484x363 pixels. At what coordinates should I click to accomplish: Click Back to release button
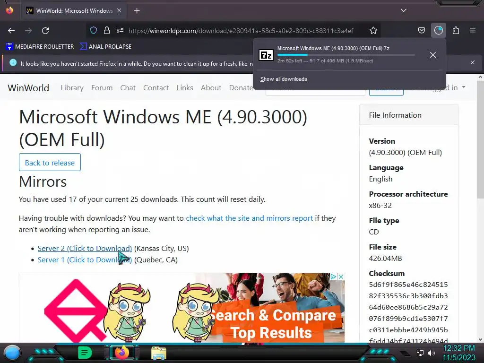point(50,163)
